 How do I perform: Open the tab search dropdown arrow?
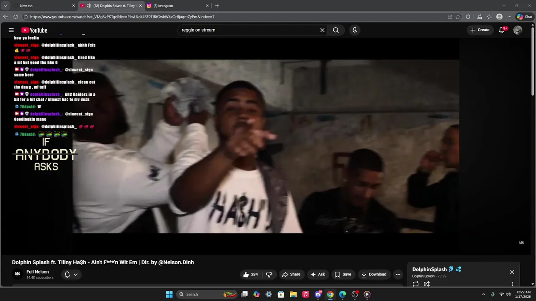click(5, 6)
